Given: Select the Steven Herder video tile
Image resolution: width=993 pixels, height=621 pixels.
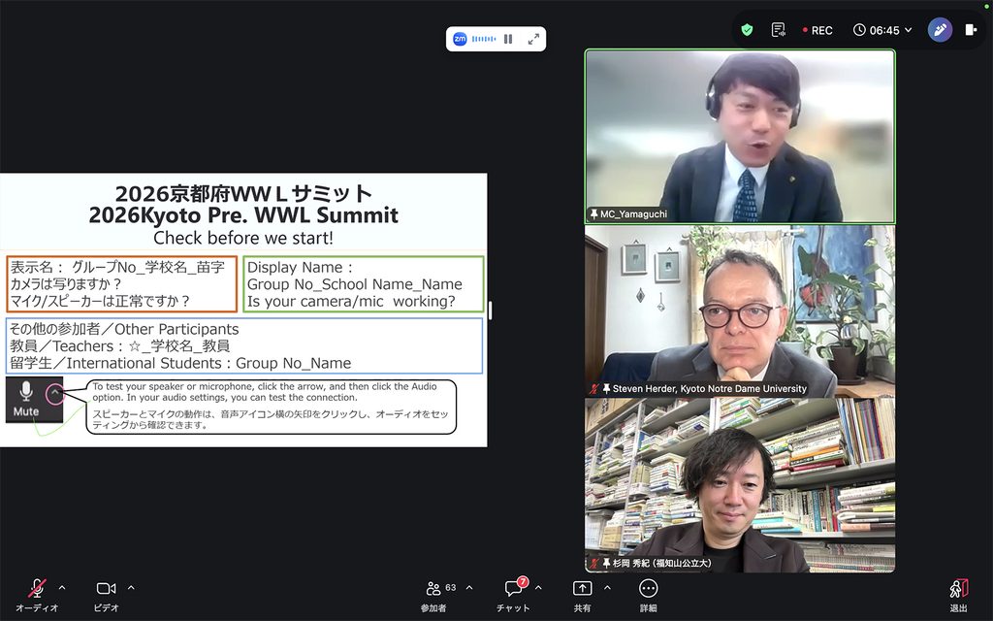Looking at the screenshot, I should (x=740, y=311).
